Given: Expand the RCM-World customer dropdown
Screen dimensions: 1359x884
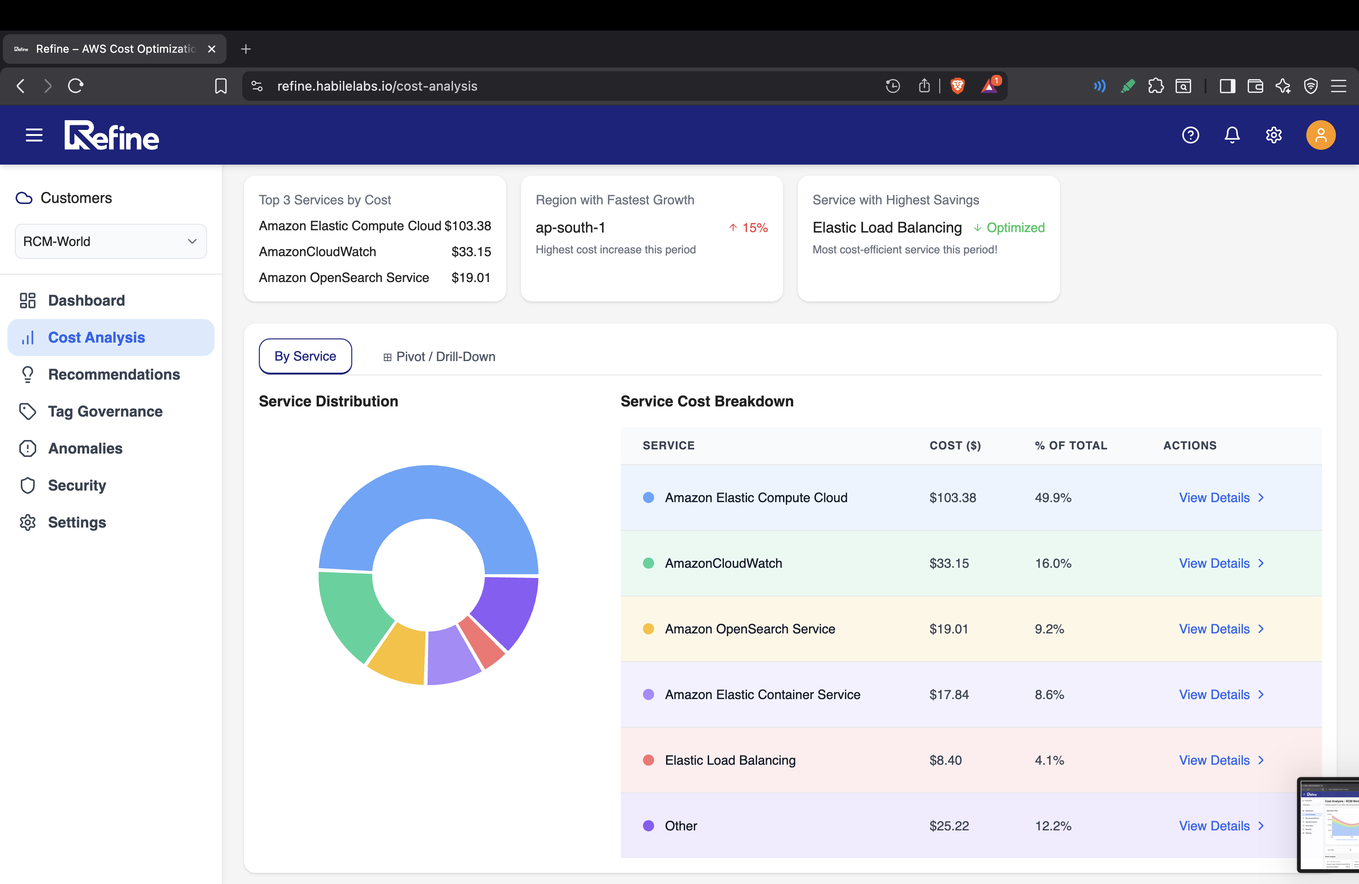Looking at the screenshot, I should (111, 241).
